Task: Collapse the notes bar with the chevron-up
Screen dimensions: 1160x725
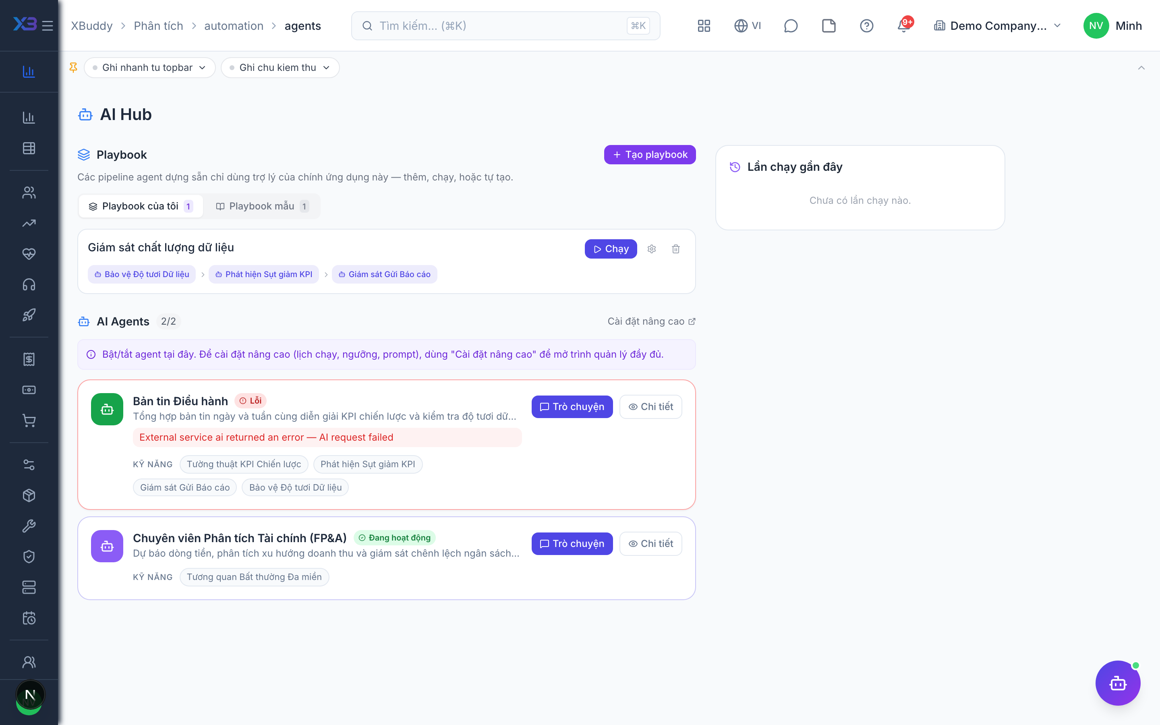Action: coord(1141,68)
